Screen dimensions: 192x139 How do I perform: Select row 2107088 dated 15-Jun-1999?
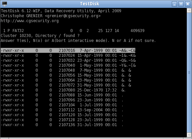point(62,95)
